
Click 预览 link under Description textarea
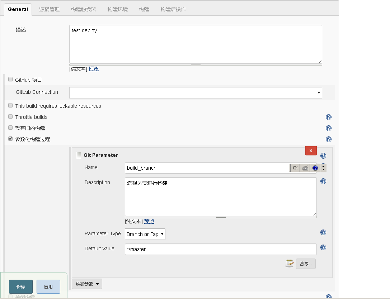point(149,222)
